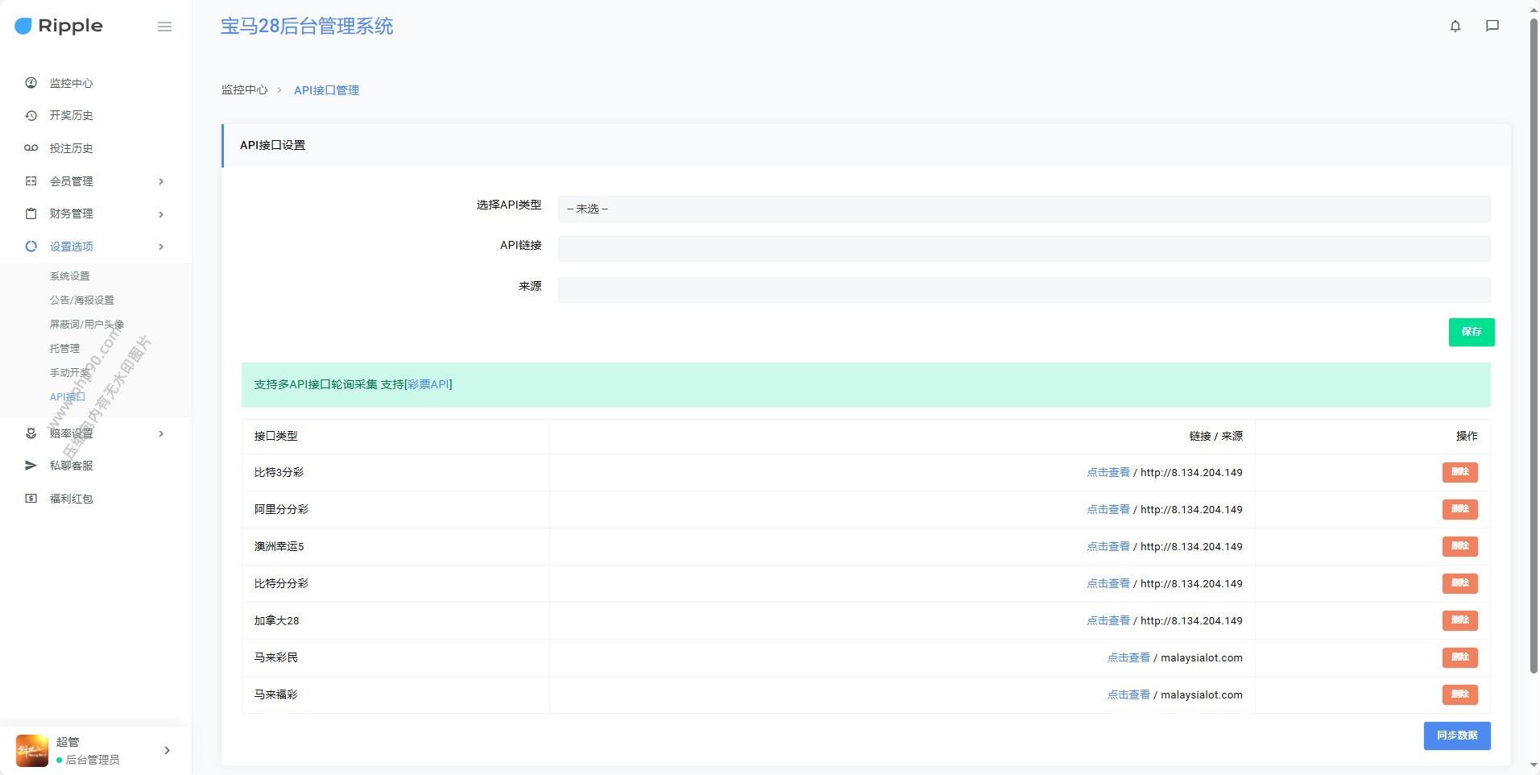The width and height of the screenshot is (1540, 775).
Task: Select 公告/海报设置 menu item
Action: click(82, 300)
